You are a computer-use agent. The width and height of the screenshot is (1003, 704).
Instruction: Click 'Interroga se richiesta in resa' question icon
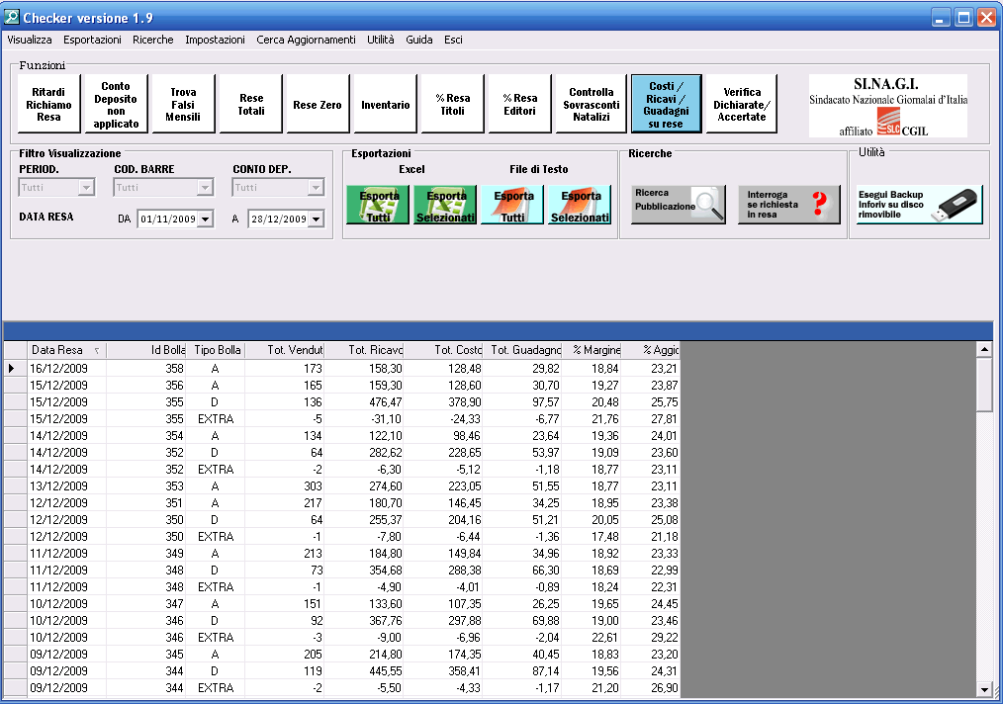coord(788,205)
